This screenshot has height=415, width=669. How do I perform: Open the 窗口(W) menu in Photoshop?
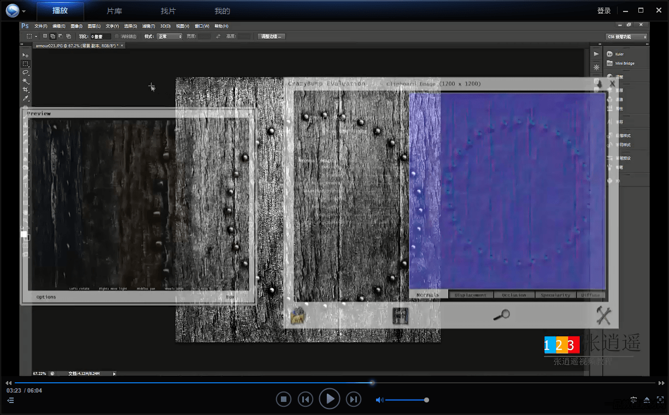coord(202,26)
